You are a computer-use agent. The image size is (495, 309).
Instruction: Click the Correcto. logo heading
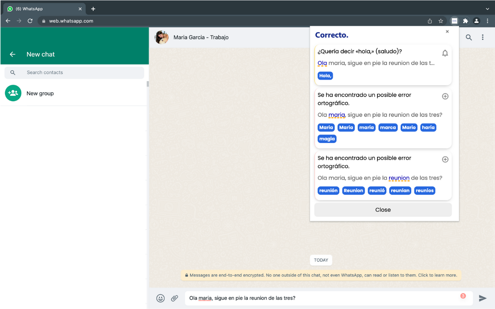click(x=332, y=35)
